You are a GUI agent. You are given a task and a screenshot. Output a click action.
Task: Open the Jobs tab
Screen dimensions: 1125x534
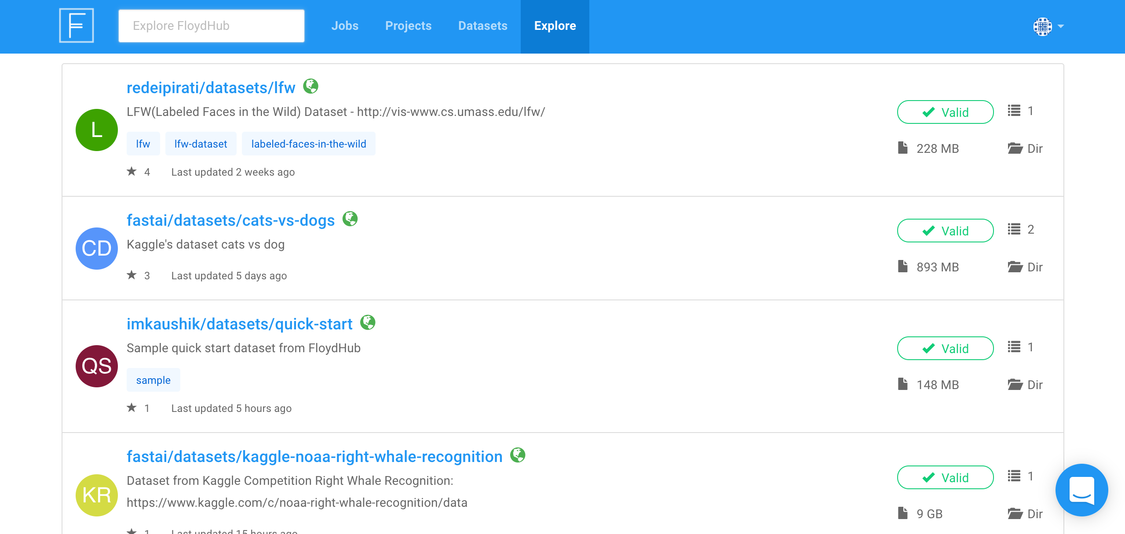click(x=345, y=26)
